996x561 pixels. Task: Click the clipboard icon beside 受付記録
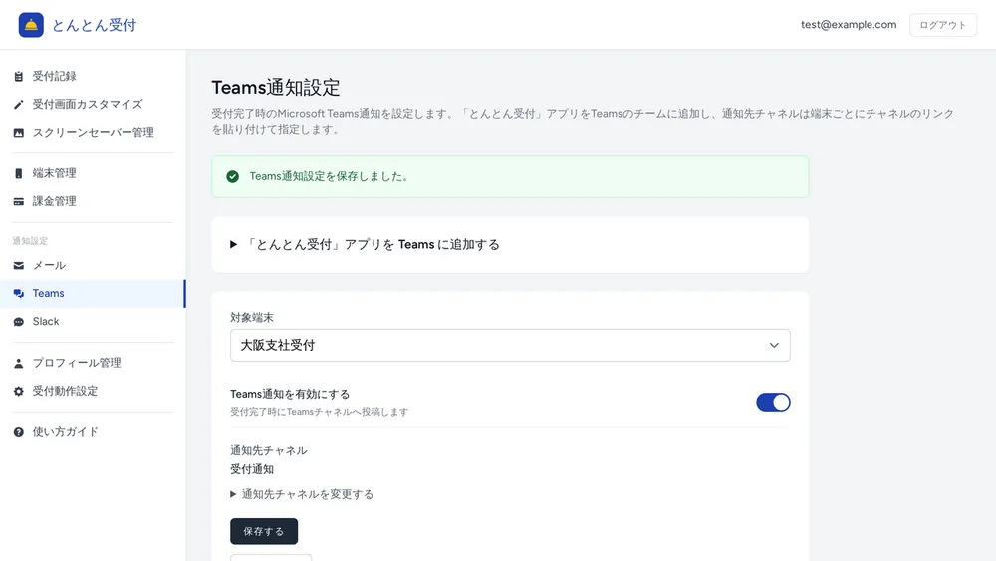18,77
